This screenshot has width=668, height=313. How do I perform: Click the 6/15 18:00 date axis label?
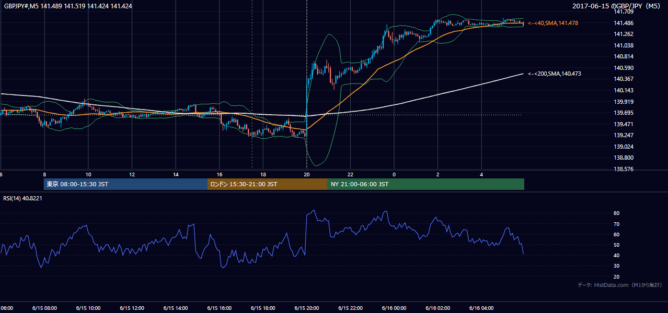pyautogui.click(x=263, y=308)
